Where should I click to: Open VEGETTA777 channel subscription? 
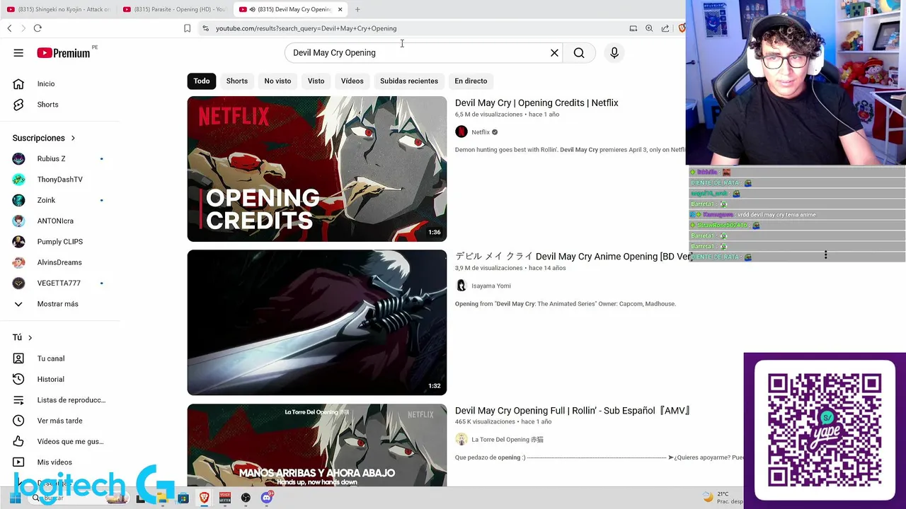click(x=60, y=283)
